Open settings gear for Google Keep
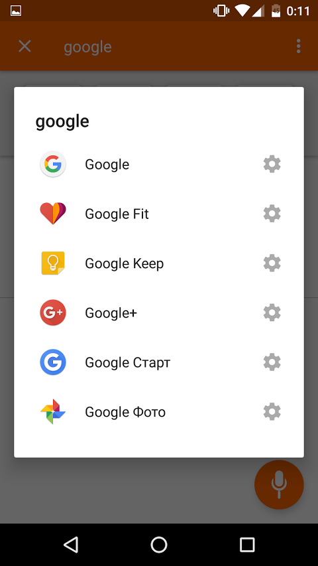The width and height of the screenshot is (318, 566). point(272,263)
